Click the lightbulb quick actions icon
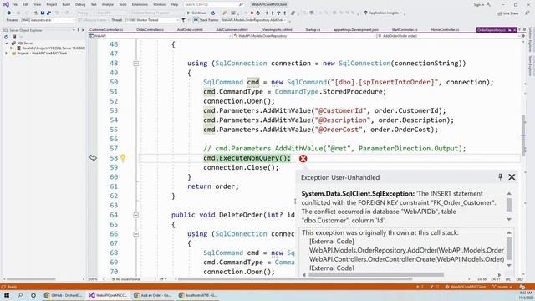This screenshot has width=535, height=301. point(123,158)
